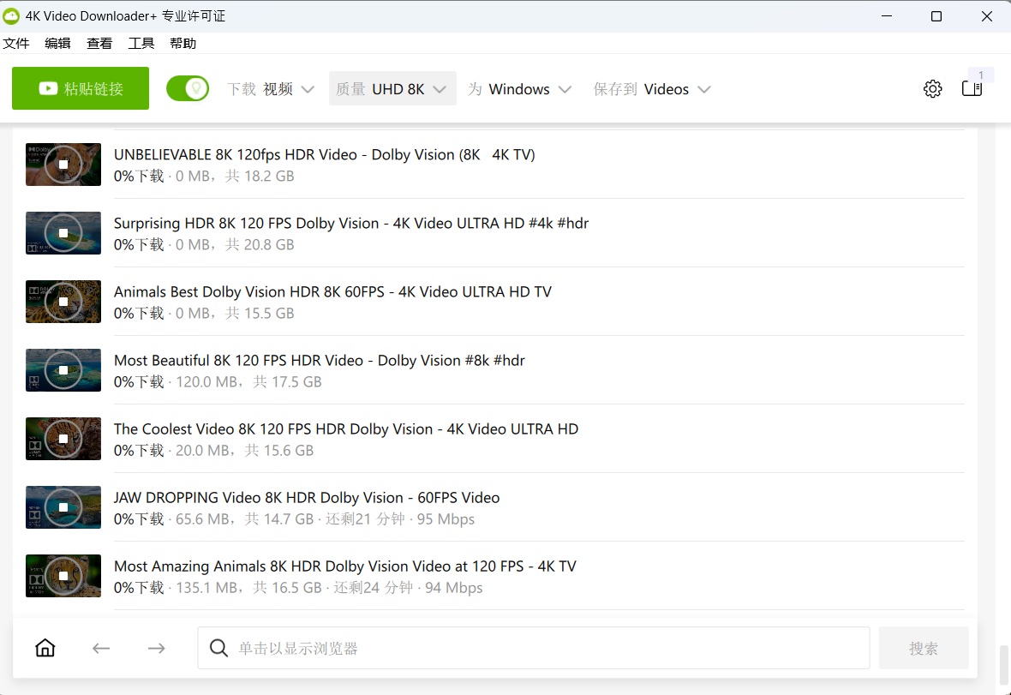Open the 查看 menu
The height and width of the screenshot is (695, 1011).
pos(99,43)
